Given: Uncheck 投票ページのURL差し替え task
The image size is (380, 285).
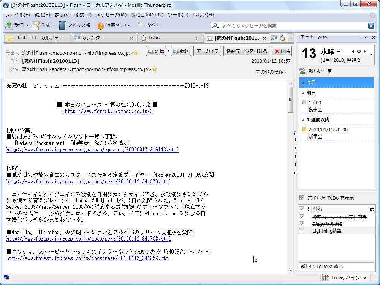Looking at the screenshot, I should click(301, 217).
